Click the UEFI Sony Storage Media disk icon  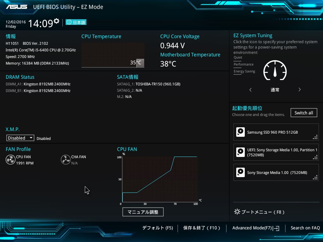[240, 152]
